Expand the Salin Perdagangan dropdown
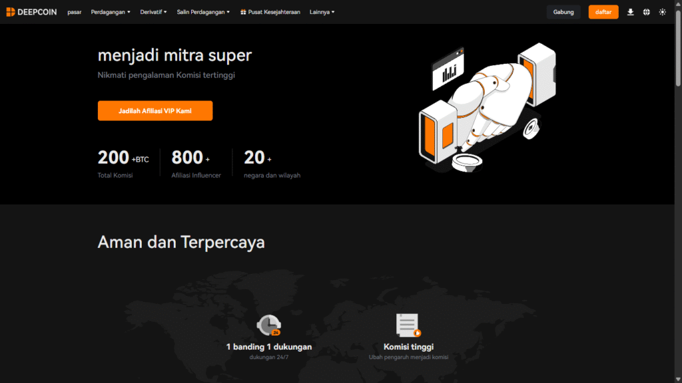 [x=202, y=11]
